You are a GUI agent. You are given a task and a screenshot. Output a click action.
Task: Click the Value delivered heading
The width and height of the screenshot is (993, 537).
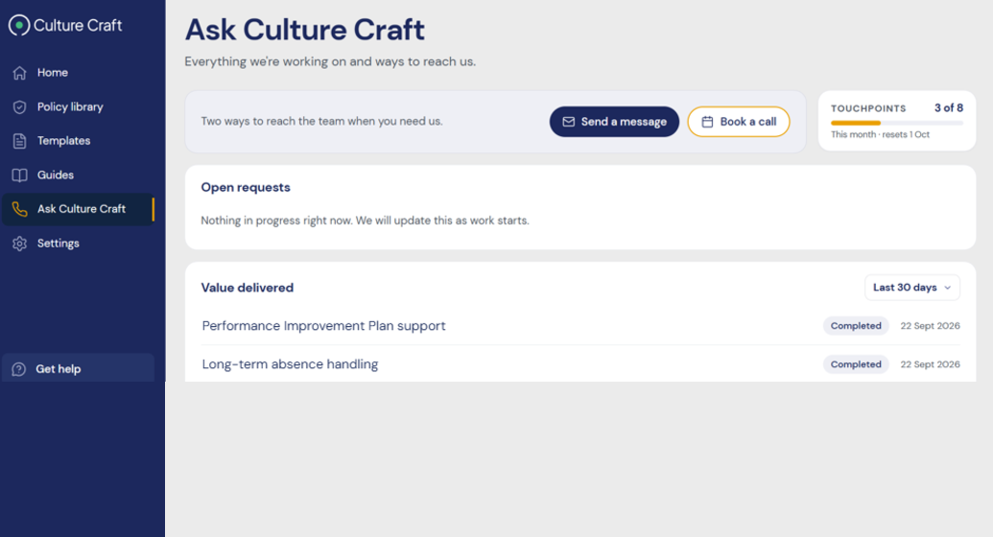[x=247, y=288]
